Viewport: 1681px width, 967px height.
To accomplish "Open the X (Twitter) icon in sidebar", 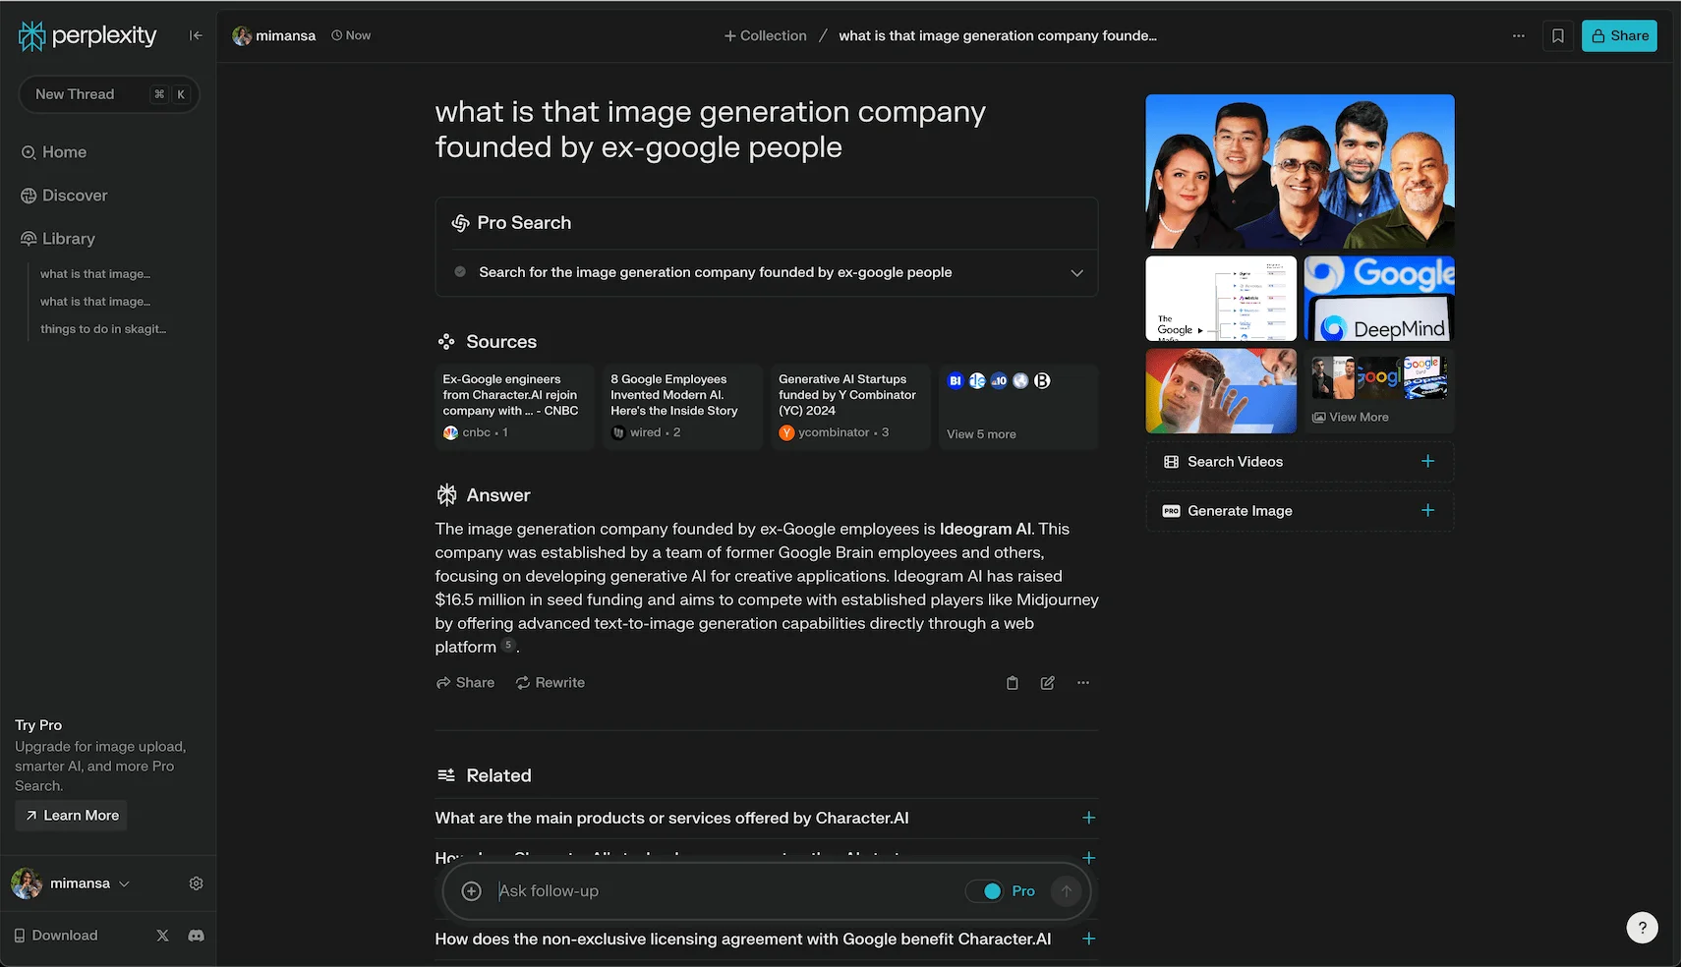I will pos(162,936).
